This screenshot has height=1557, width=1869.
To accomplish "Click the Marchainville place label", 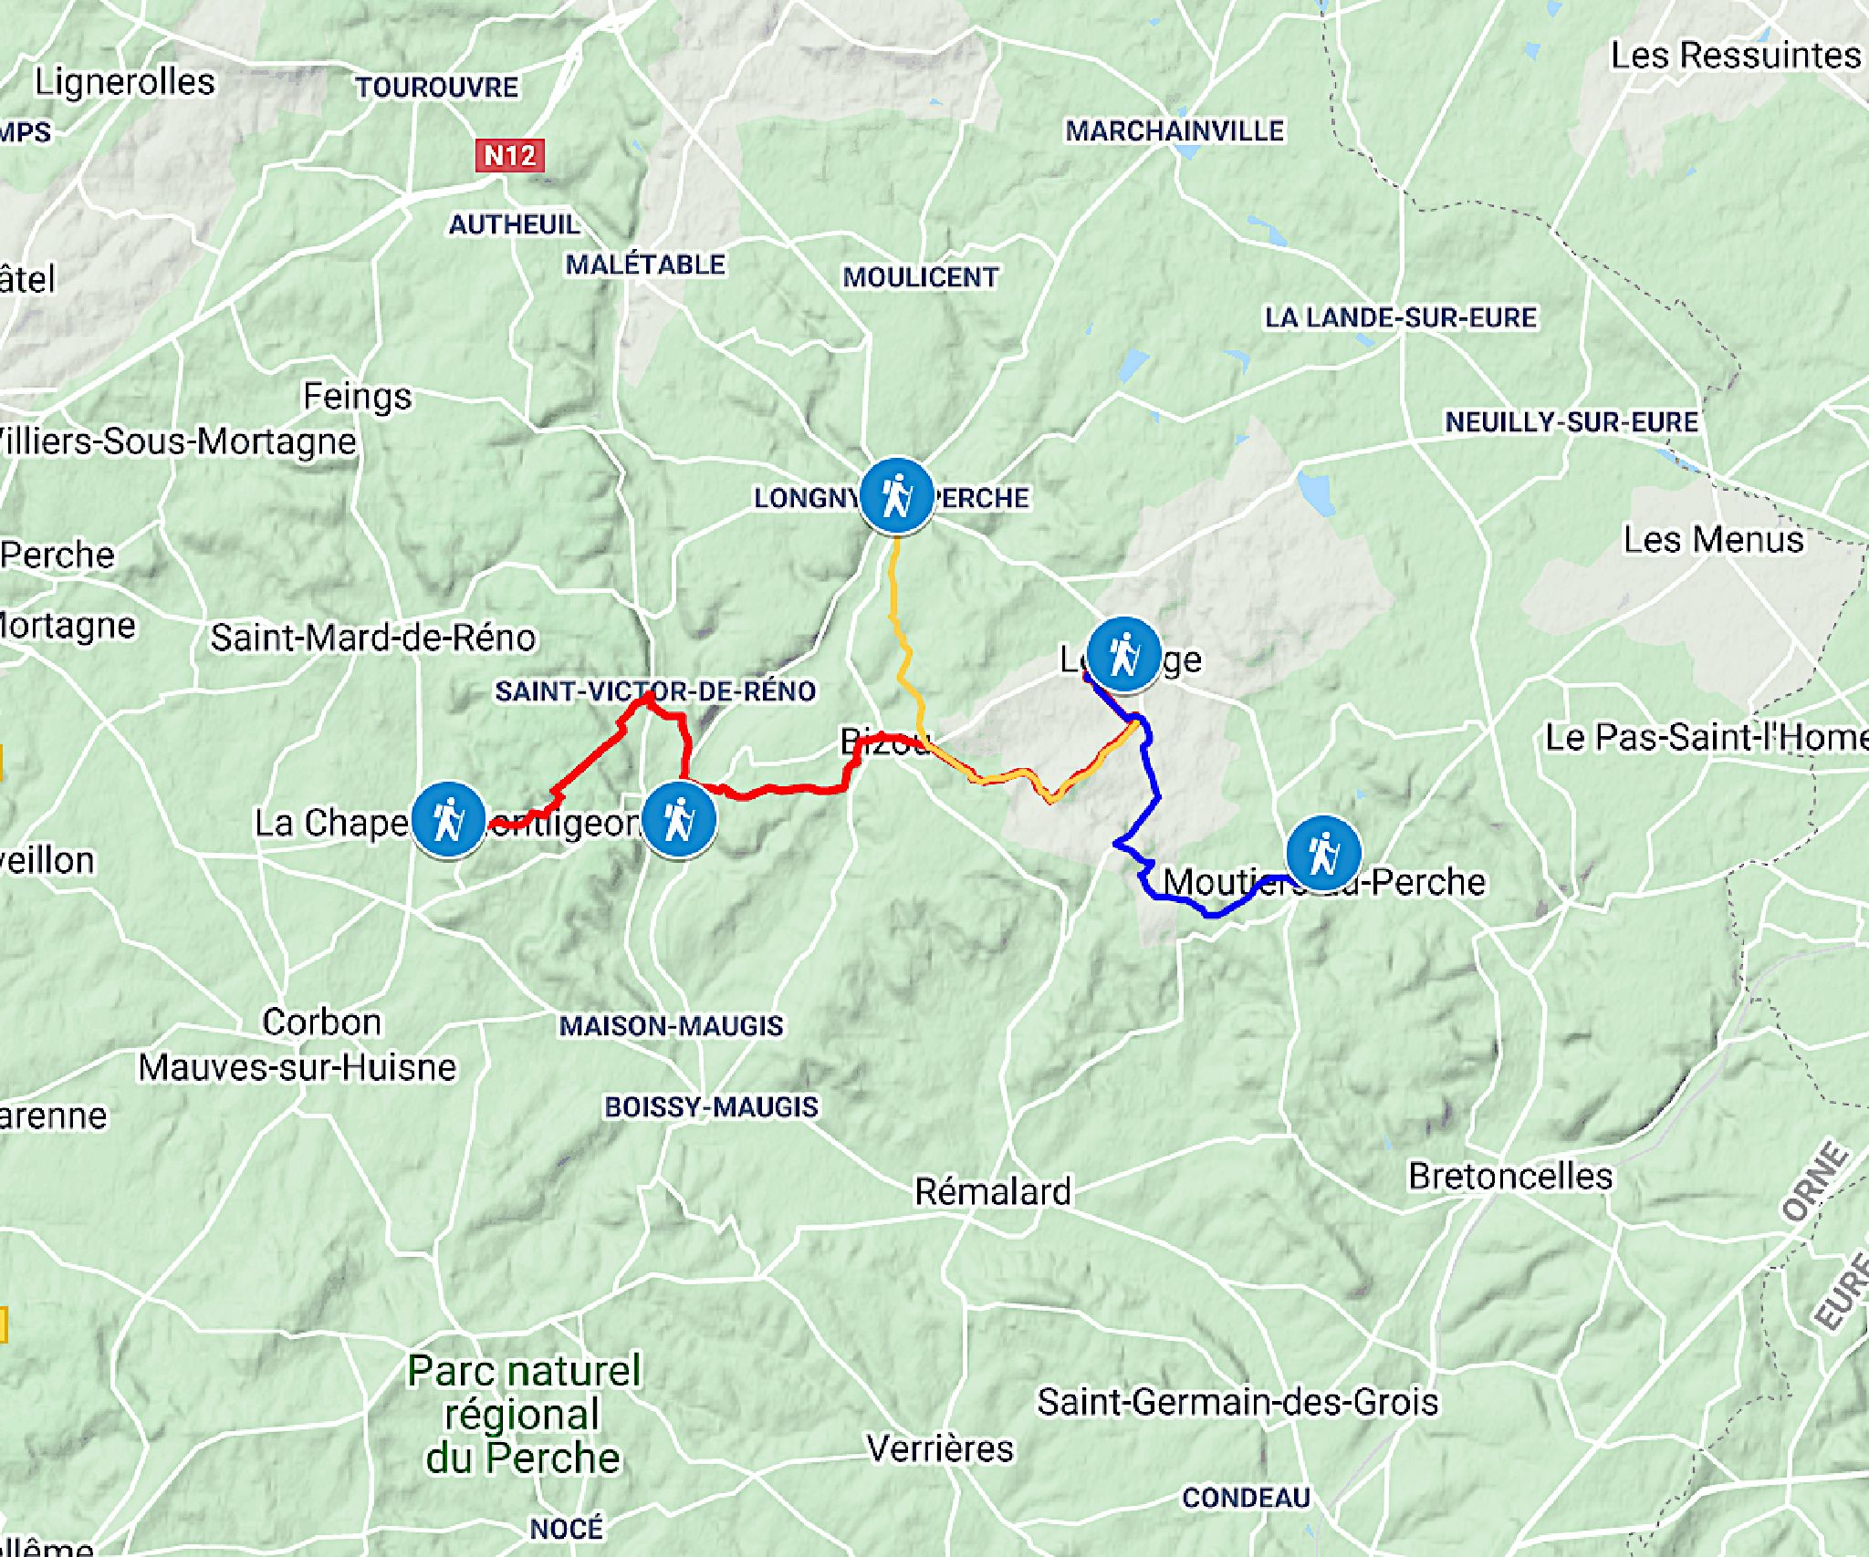I will coord(1175,131).
